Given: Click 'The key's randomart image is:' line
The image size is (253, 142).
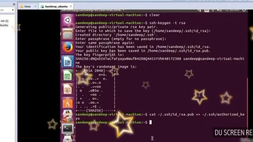Looking at the screenshot, I should tap(106, 67).
